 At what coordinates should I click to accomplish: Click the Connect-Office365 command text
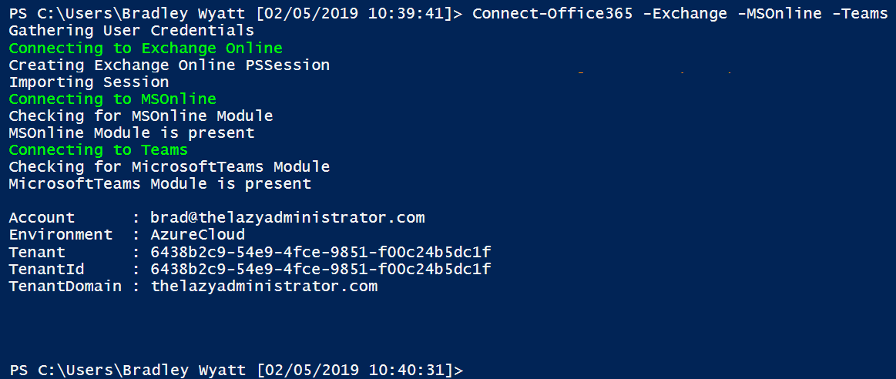point(552,14)
